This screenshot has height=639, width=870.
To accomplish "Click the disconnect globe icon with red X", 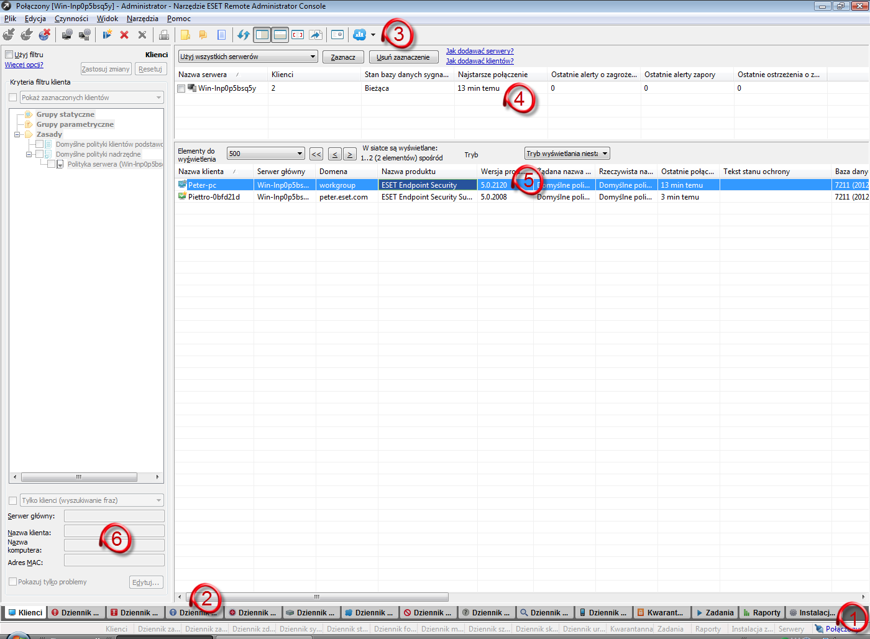I will [44, 35].
